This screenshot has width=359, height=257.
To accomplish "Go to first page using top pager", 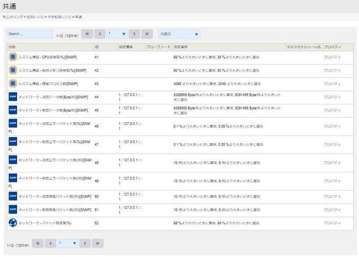I will click(x=87, y=34).
